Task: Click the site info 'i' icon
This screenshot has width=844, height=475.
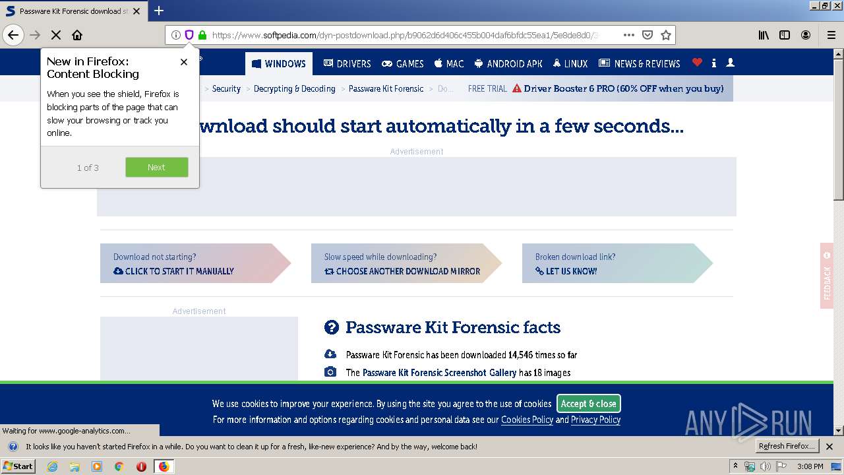Action: 714,63
